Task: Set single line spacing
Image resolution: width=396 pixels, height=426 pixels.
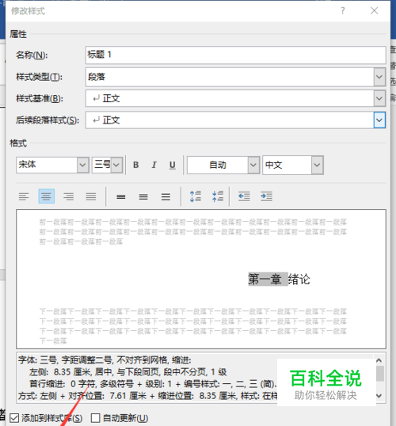Action: [121, 196]
